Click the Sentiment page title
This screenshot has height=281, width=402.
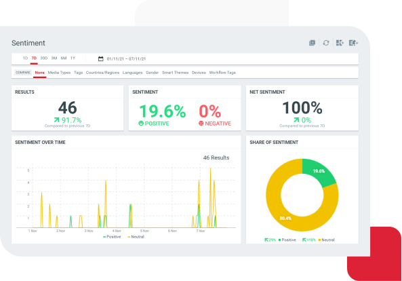[x=28, y=43]
